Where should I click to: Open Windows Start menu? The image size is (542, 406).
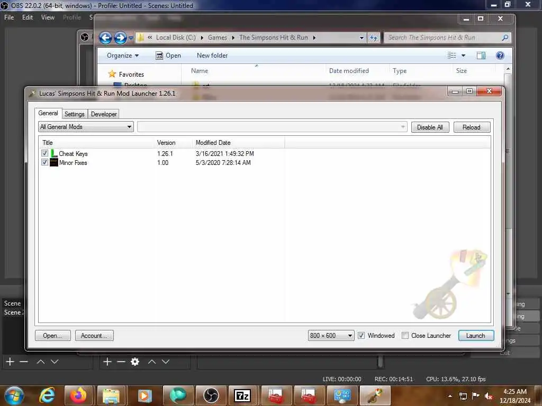pos(14,395)
